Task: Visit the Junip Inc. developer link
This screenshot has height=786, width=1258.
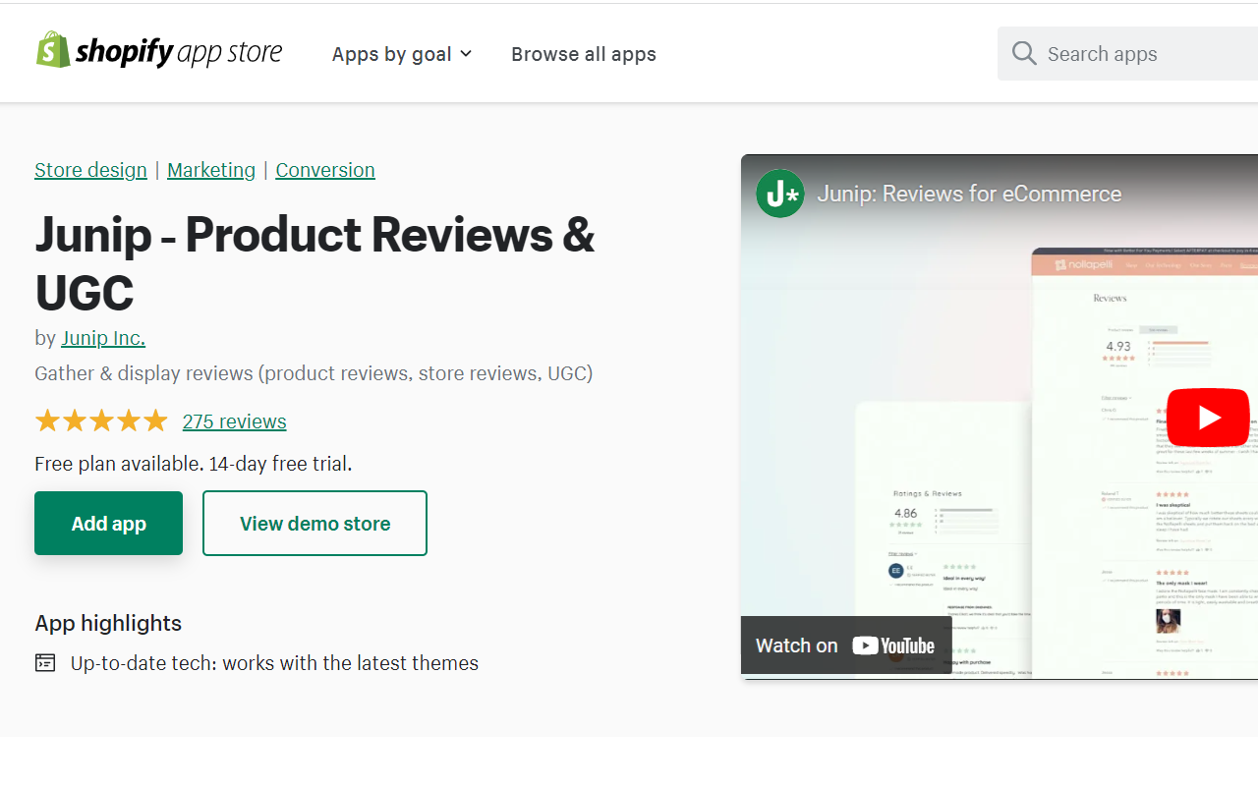Action: 102,337
